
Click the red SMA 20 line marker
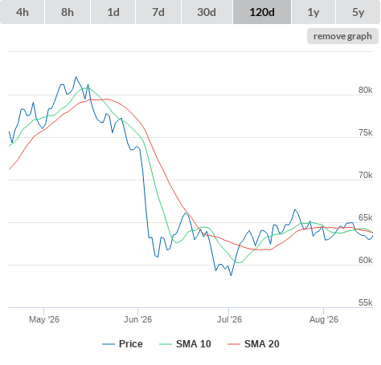234,344
